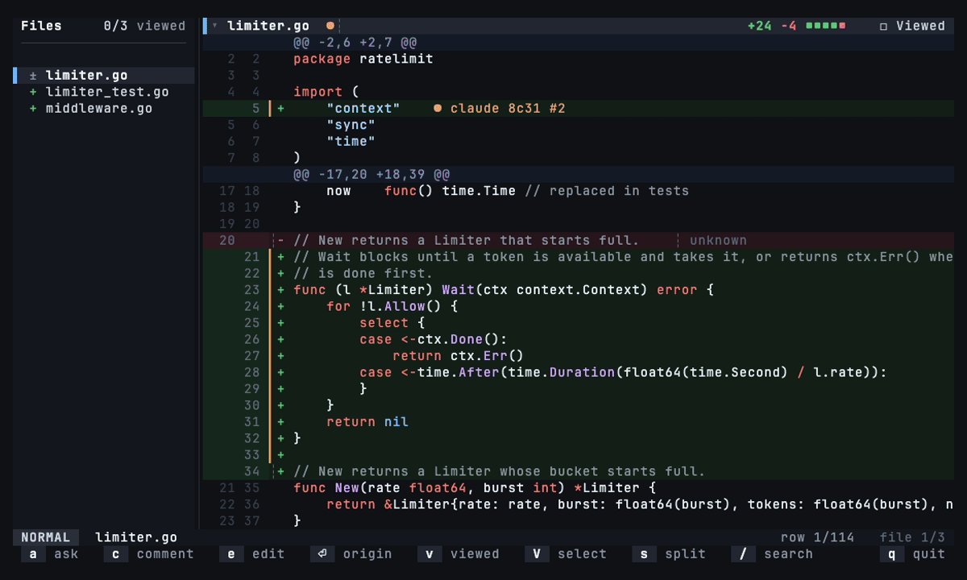Click the -4 deletions count
Screen dimensions: 967x580
(788, 26)
